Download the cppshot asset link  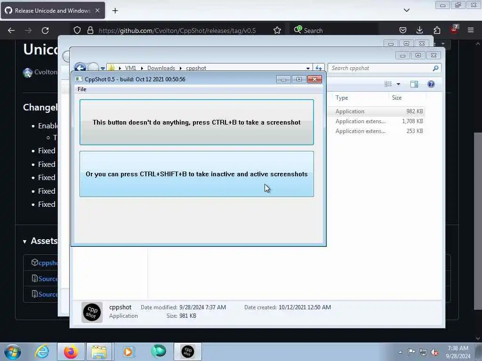[48, 263]
